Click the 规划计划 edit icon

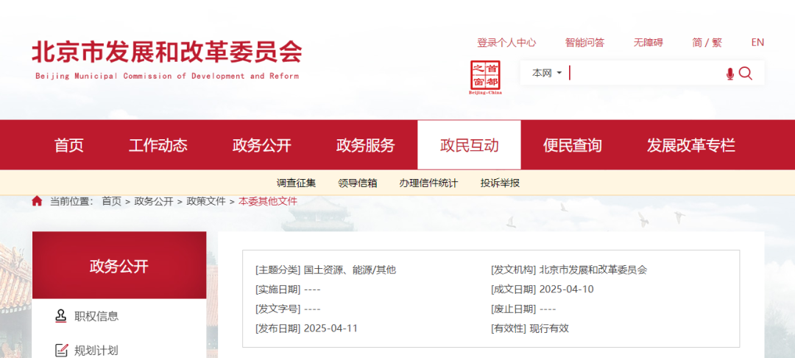[61, 350]
